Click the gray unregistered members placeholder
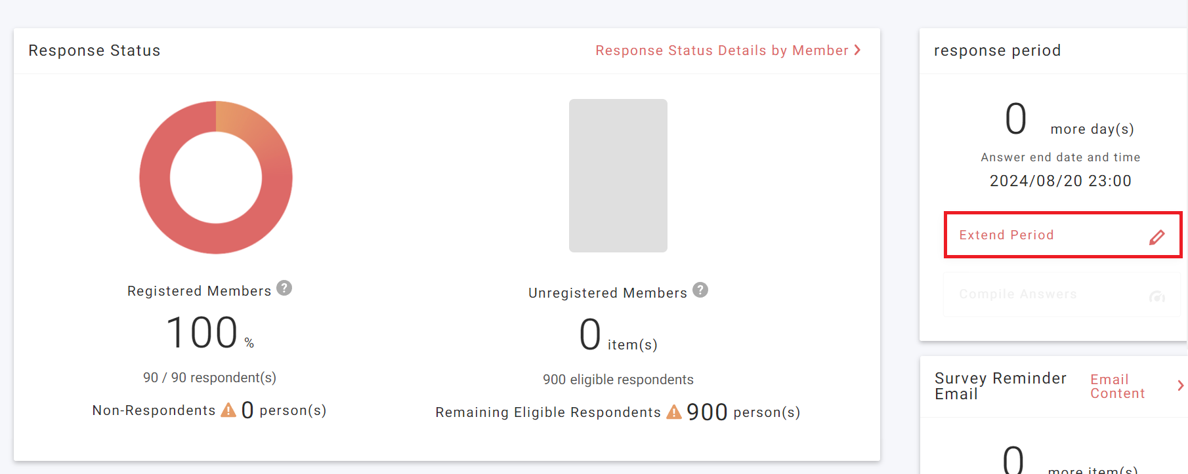The image size is (1188, 474). point(618,176)
